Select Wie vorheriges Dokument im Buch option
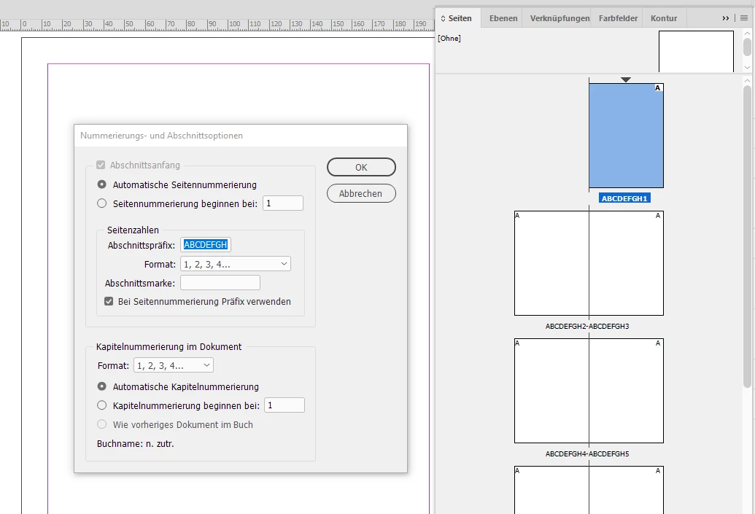 (101, 424)
